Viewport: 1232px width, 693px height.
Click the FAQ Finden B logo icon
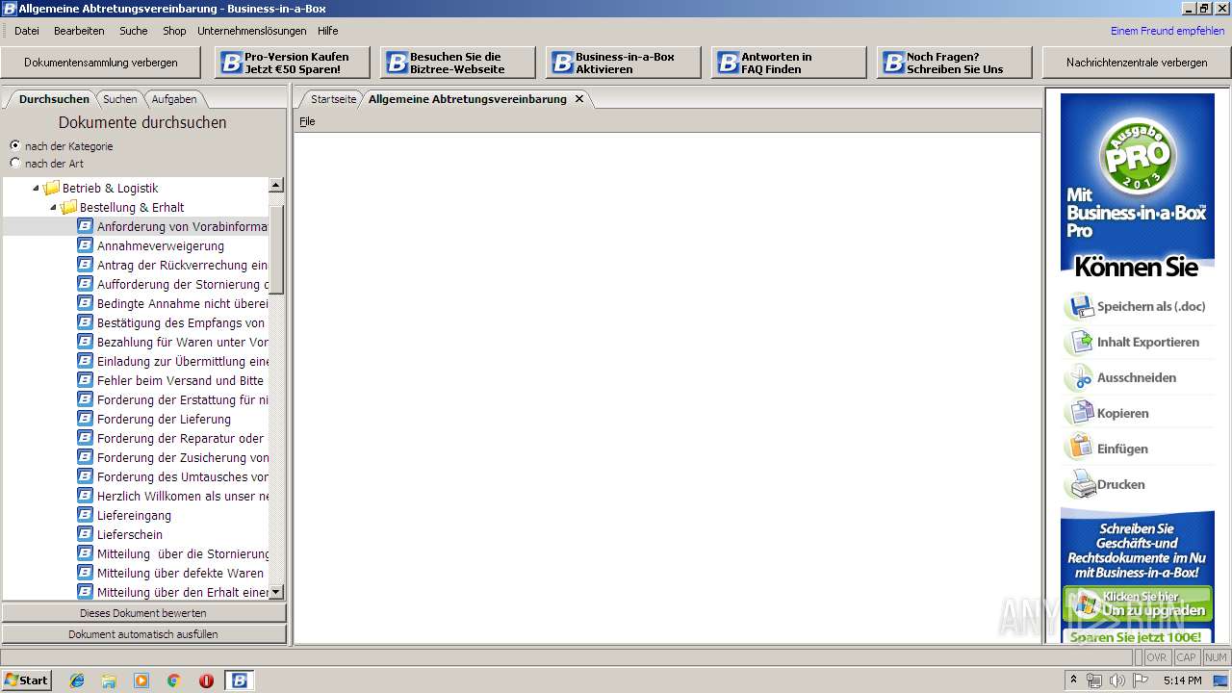729,63
